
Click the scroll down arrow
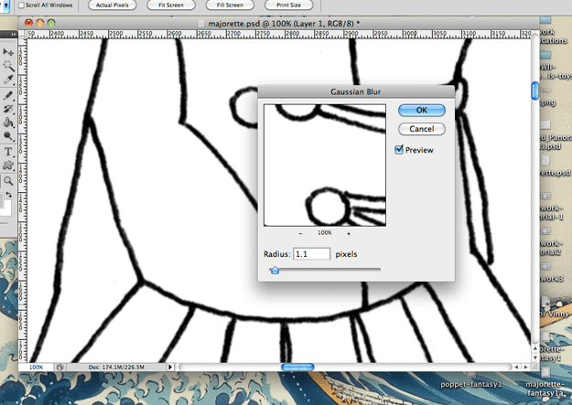[x=535, y=357]
